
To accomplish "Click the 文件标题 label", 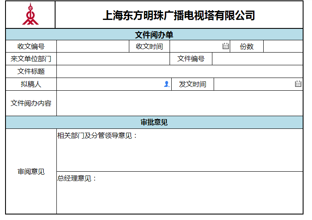I will [x=31, y=71].
